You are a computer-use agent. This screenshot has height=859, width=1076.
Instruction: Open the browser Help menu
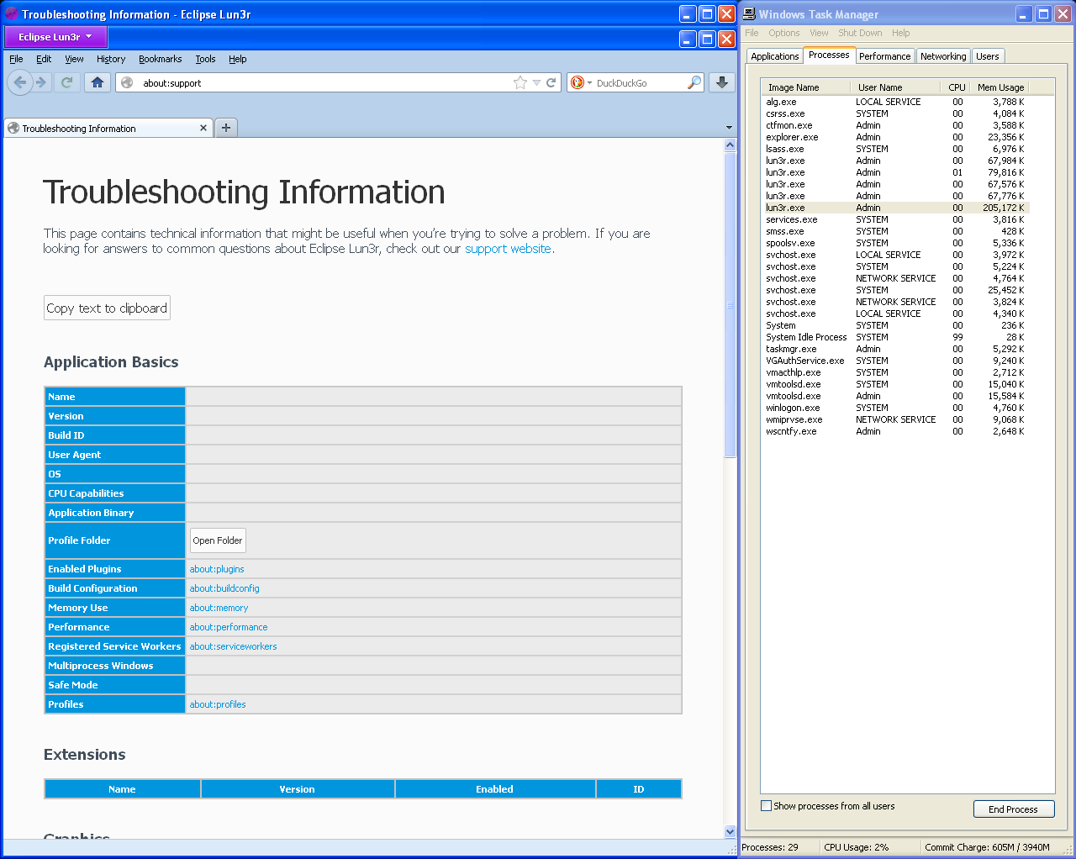238,59
